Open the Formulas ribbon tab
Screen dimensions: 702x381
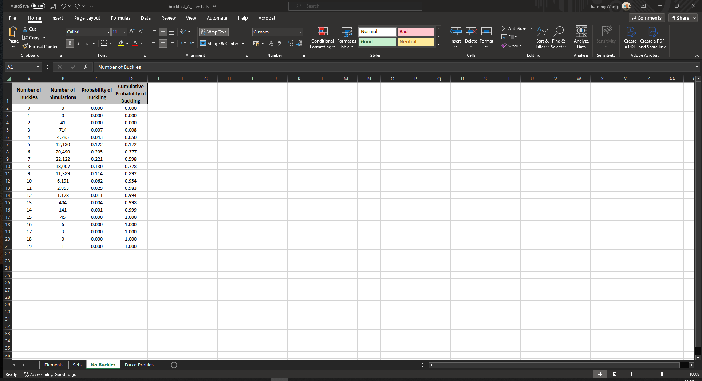(121, 18)
